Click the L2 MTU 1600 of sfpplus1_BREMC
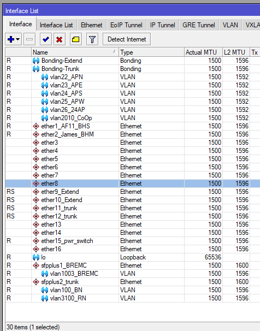Screen dimensions: 260x331 242,265
